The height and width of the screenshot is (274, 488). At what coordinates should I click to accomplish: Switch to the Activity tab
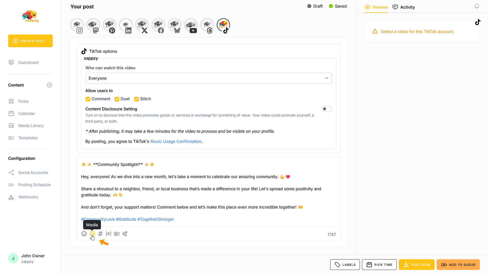[x=404, y=7]
